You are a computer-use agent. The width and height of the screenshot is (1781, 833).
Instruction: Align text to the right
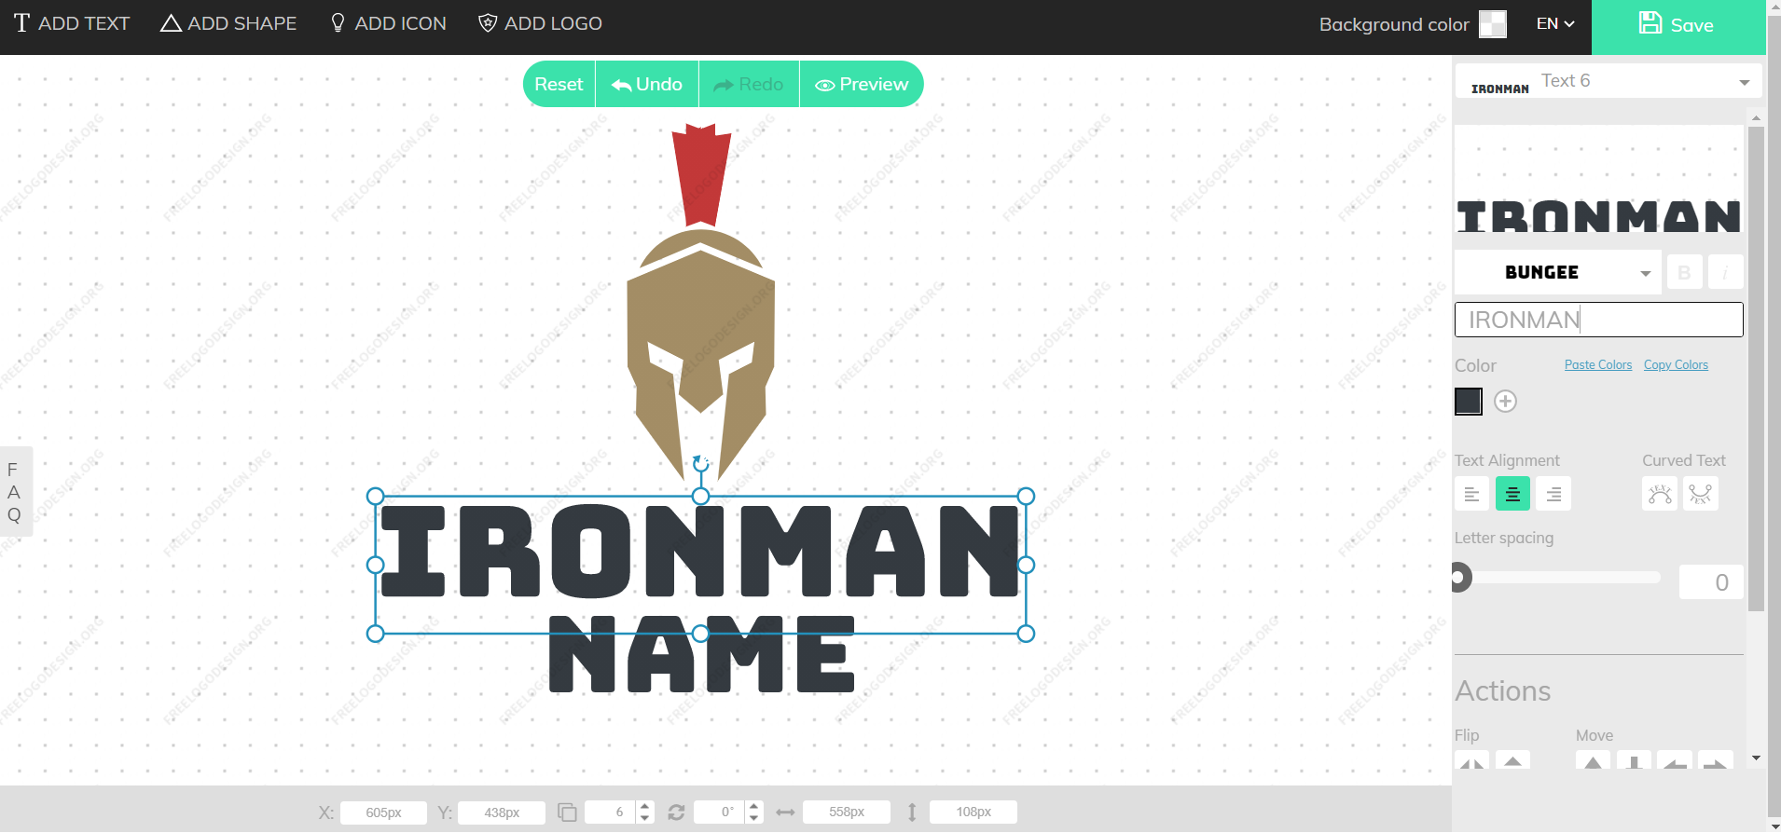point(1553,494)
